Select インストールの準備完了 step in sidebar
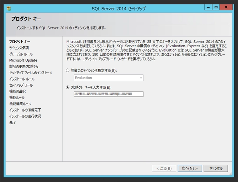This screenshot has width=238, height=182. [25, 110]
